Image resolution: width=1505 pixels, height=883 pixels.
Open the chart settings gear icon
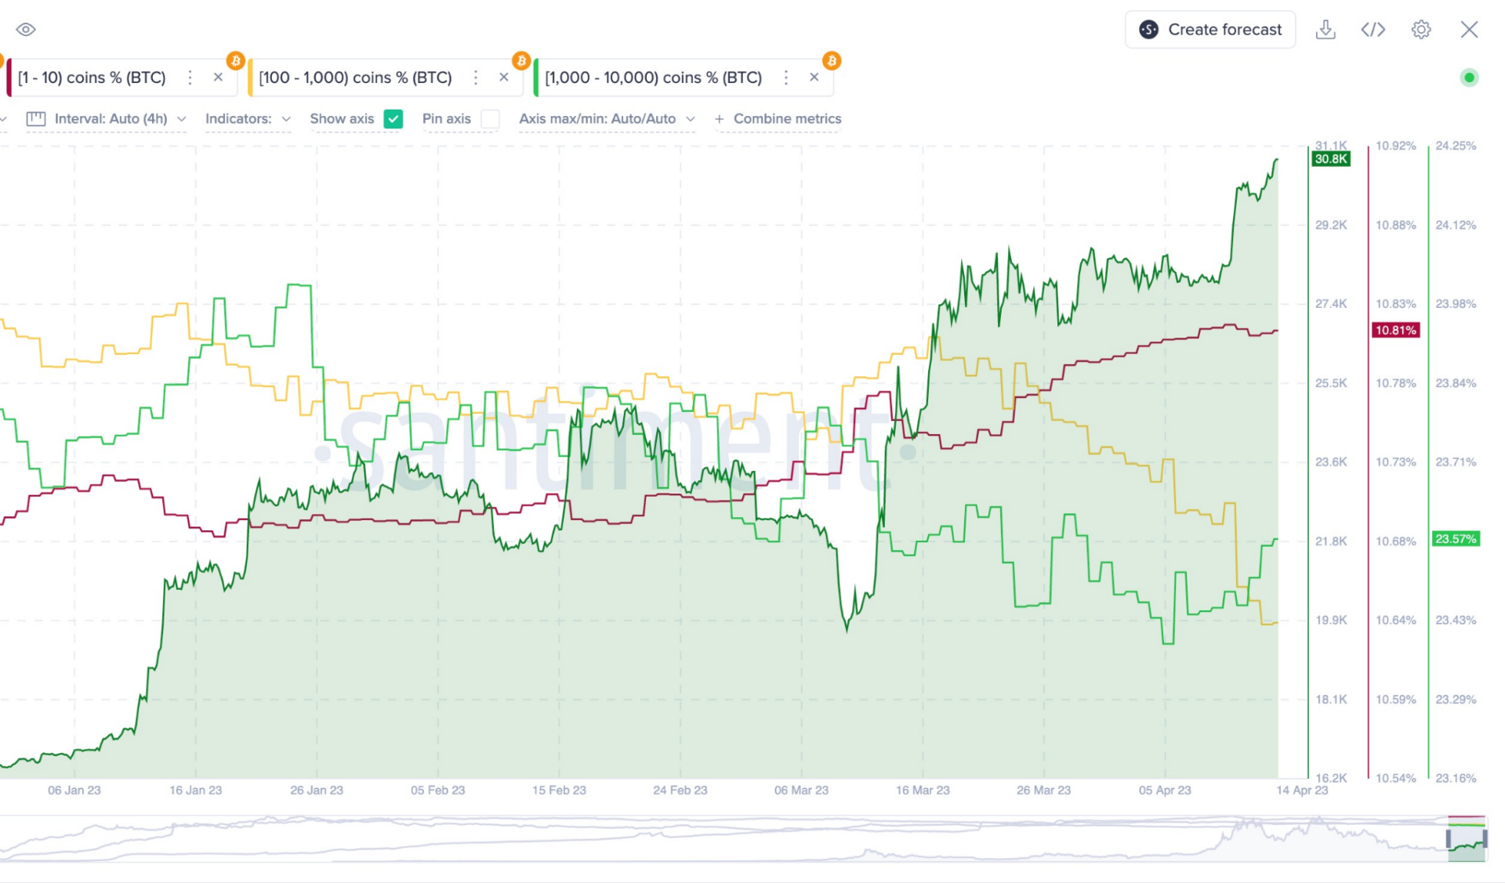(1421, 29)
